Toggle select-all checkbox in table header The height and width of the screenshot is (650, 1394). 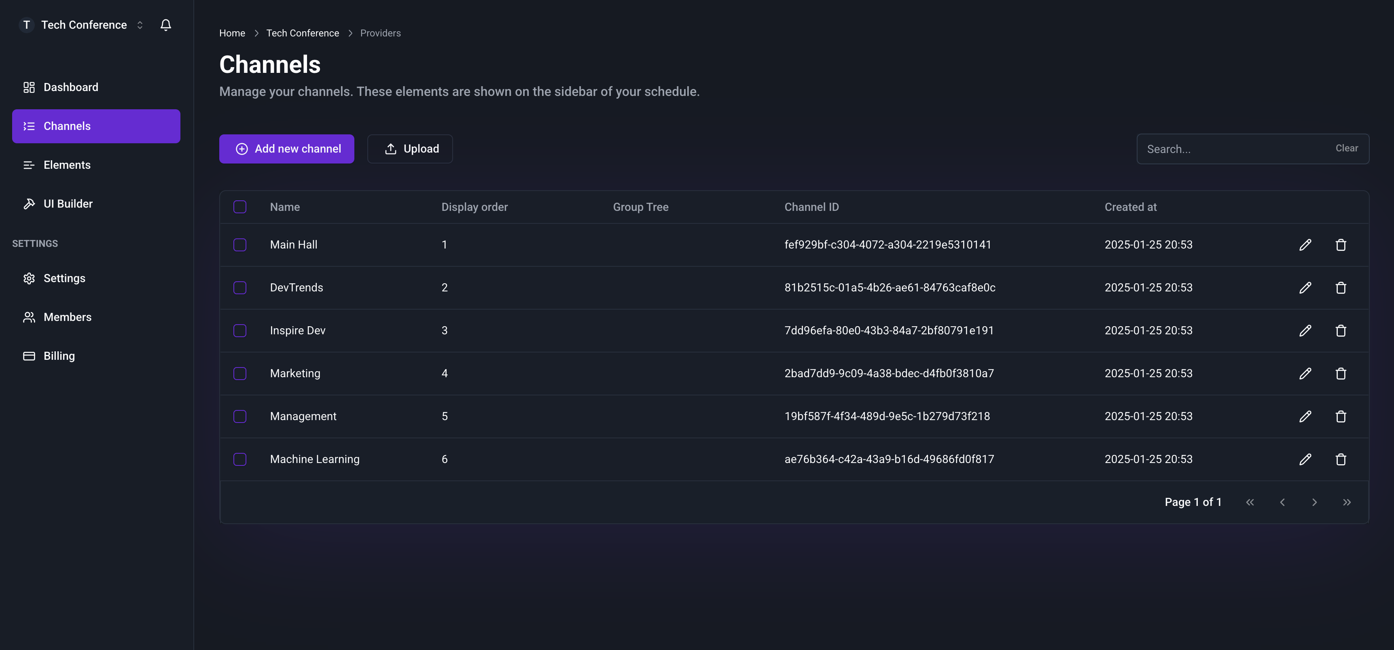coord(240,207)
